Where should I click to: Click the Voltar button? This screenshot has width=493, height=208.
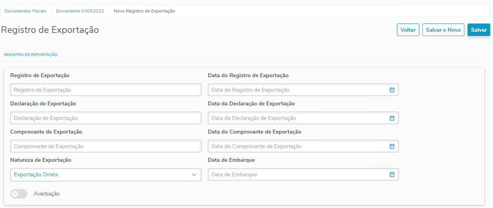tap(408, 30)
